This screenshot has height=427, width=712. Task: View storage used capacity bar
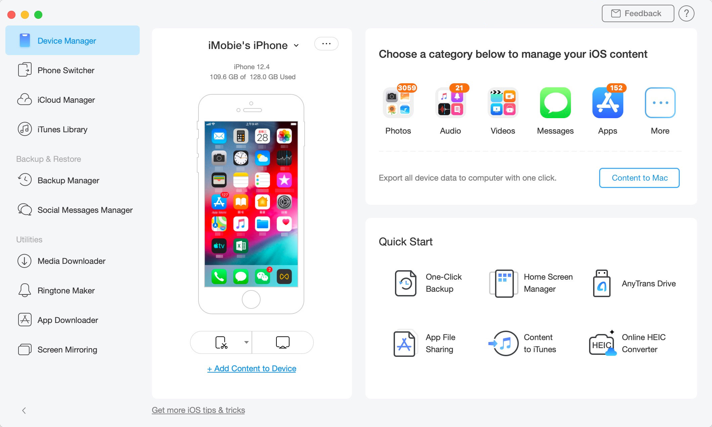(x=252, y=77)
